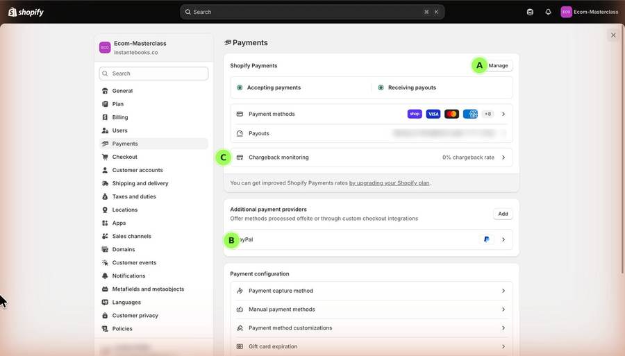Click the Domains icon in the sidebar
The width and height of the screenshot is (625, 356).
(x=105, y=249)
